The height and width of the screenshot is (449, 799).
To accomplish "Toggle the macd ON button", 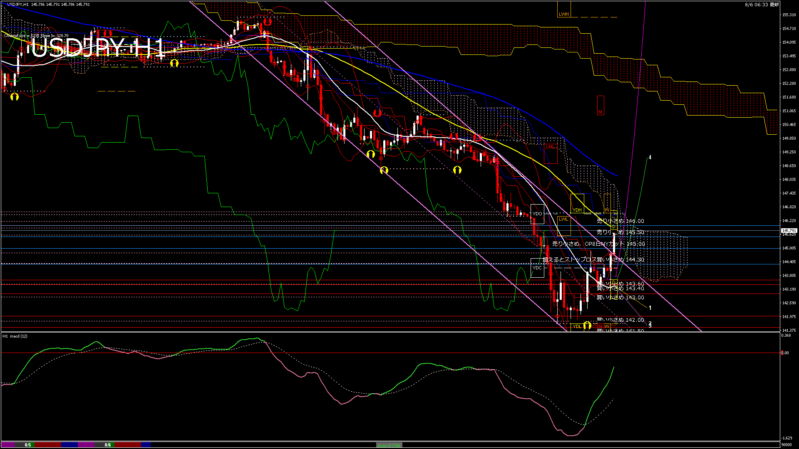I will tap(389, 445).
